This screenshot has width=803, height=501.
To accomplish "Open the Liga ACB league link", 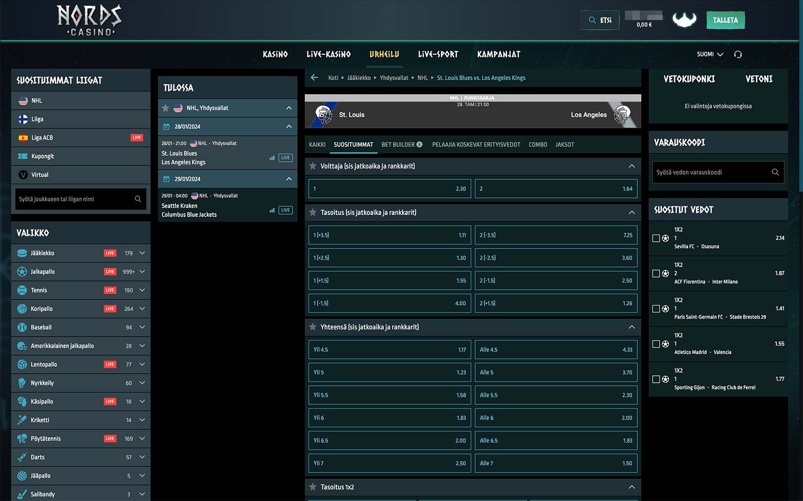I will tap(81, 138).
